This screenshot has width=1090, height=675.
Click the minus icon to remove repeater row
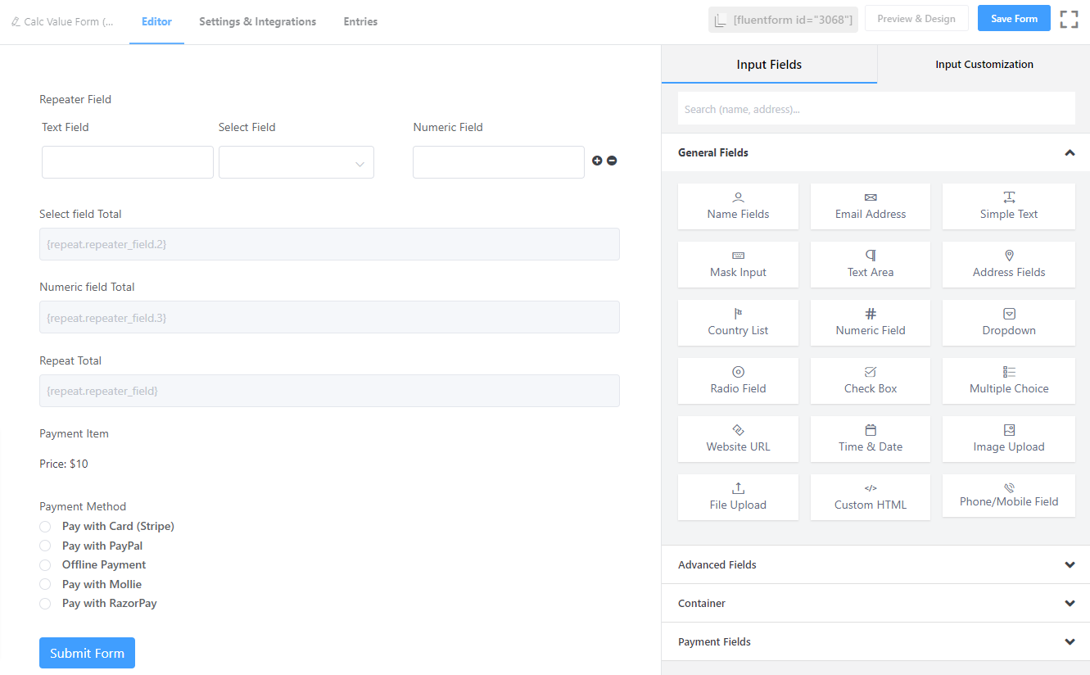612,161
